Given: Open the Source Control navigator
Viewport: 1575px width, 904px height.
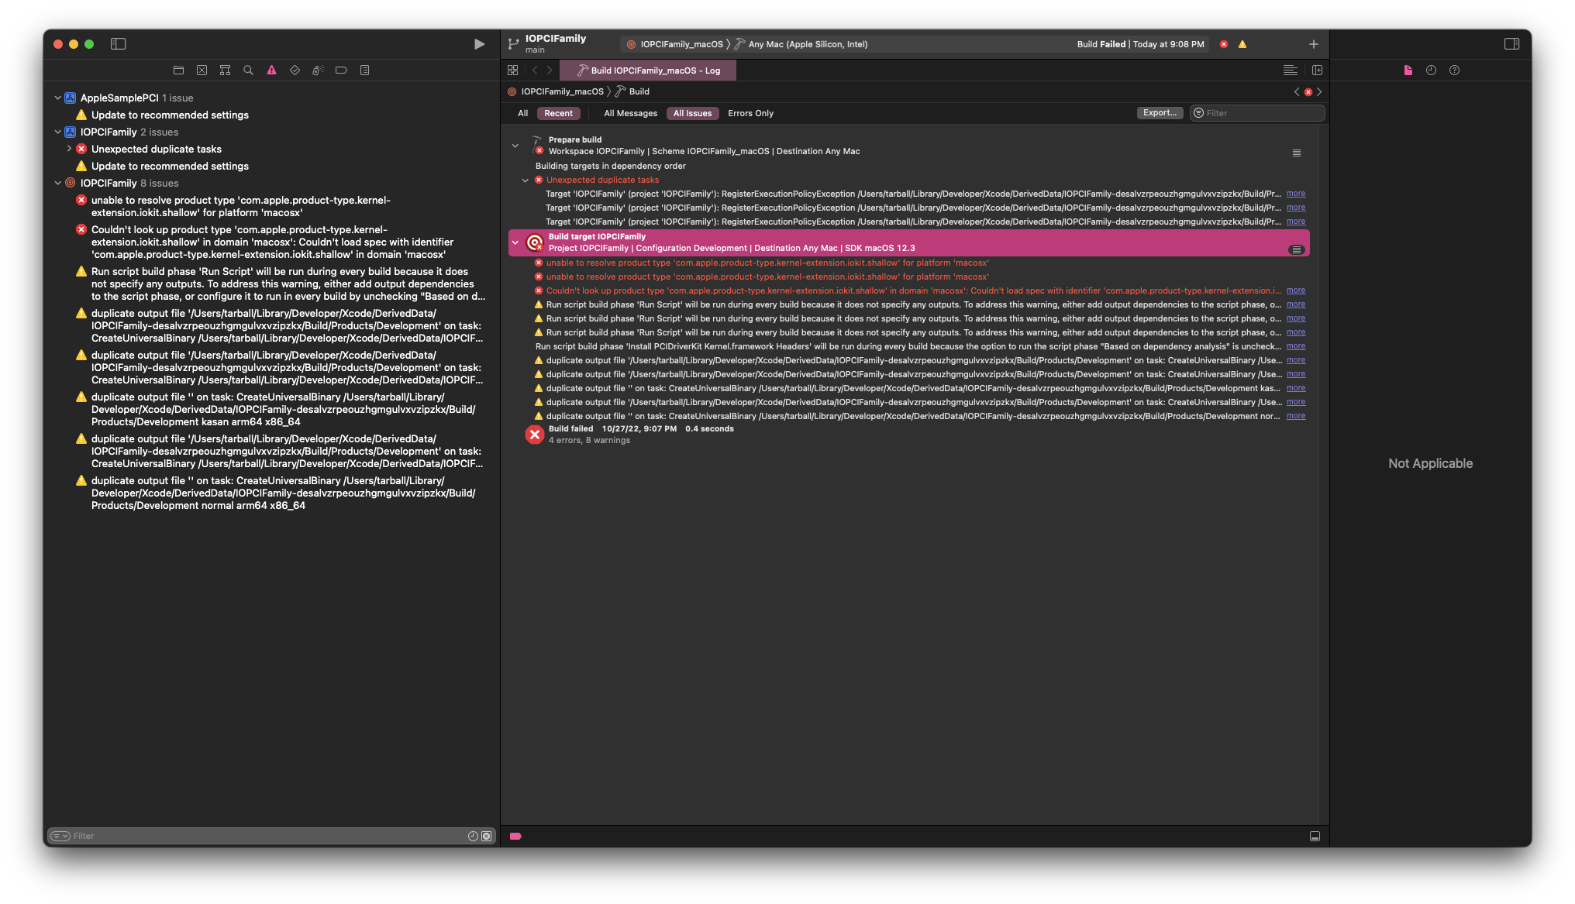Looking at the screenshot, I should [202, 70].
